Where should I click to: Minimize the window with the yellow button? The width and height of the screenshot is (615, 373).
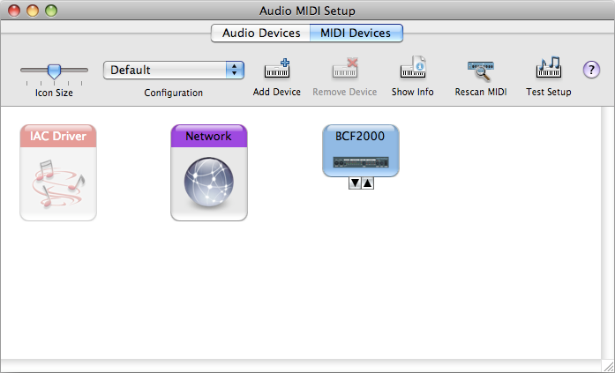click(33, 11)
